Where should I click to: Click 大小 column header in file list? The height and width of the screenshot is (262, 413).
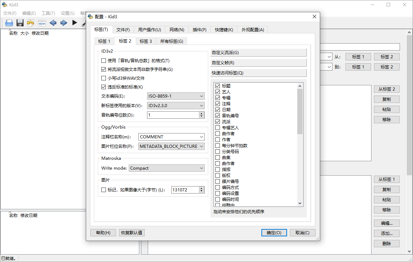25,33
